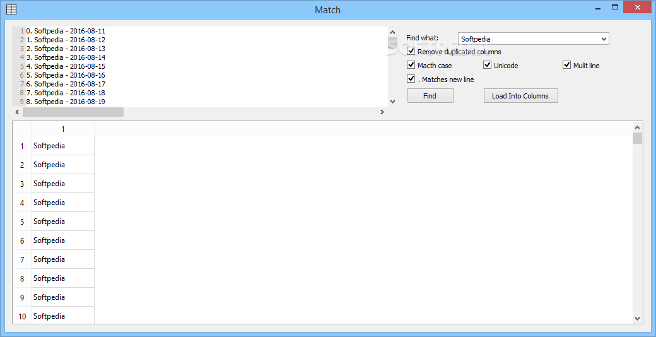Select row header 5 in results grid
The image size is (656, 337).
tap(22, 222)
